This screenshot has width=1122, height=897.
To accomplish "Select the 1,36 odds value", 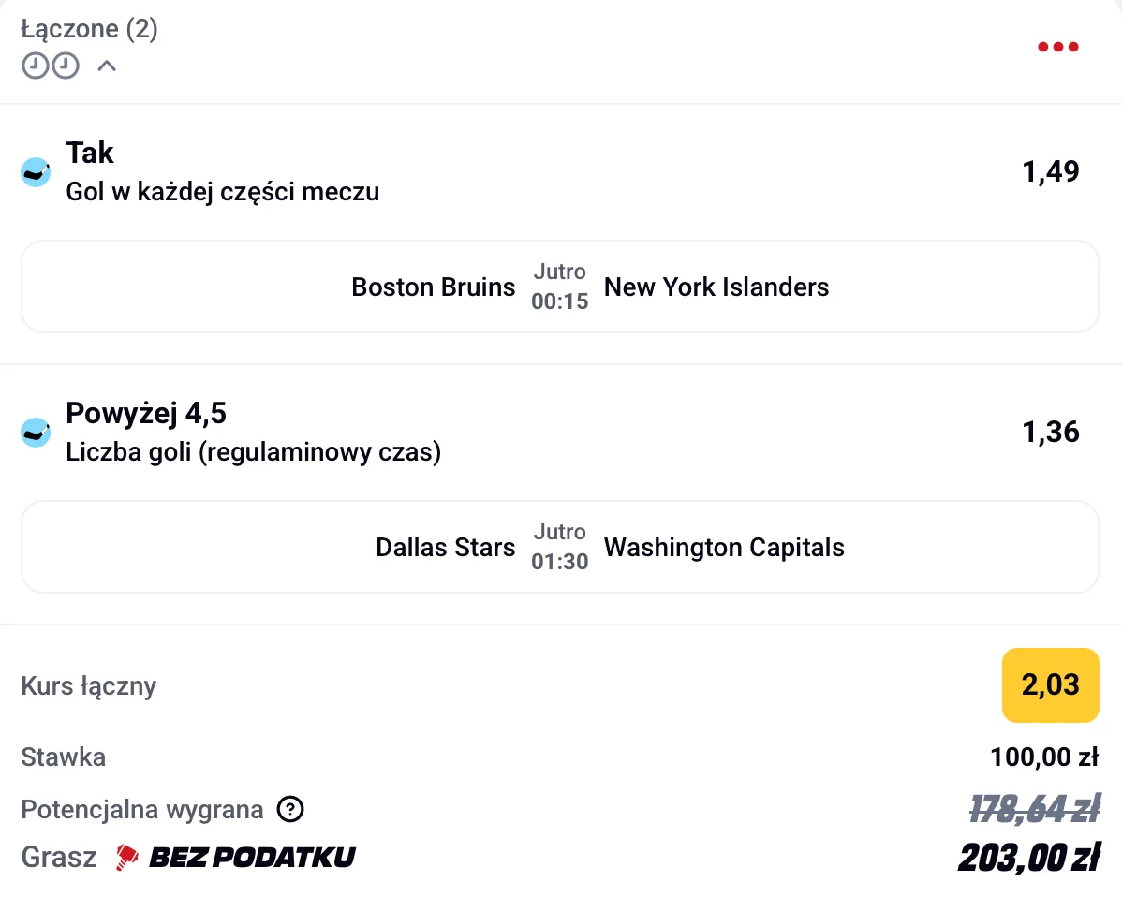I will click(1051, 433).
